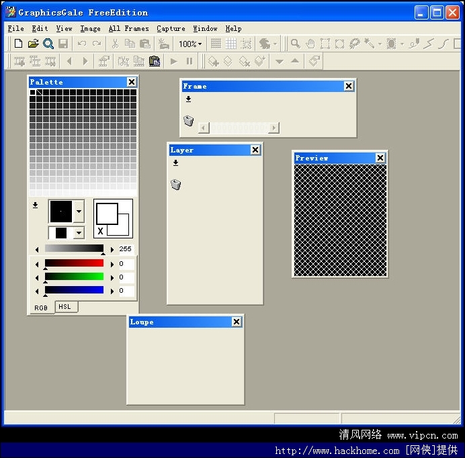
Task: Expand the secondary color dropdown in Palette
Action: coord(79,233)
